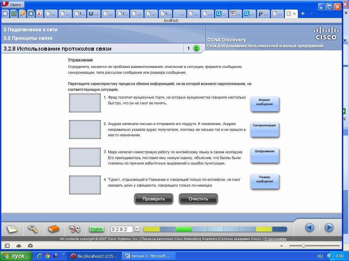349x261 pixels.
Task: Click the 0:00 system clock
Action: 339,256
